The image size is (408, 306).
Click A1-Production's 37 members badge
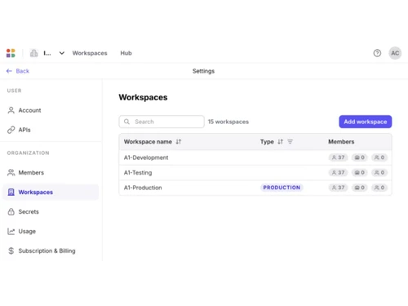[x=338, y=188]
